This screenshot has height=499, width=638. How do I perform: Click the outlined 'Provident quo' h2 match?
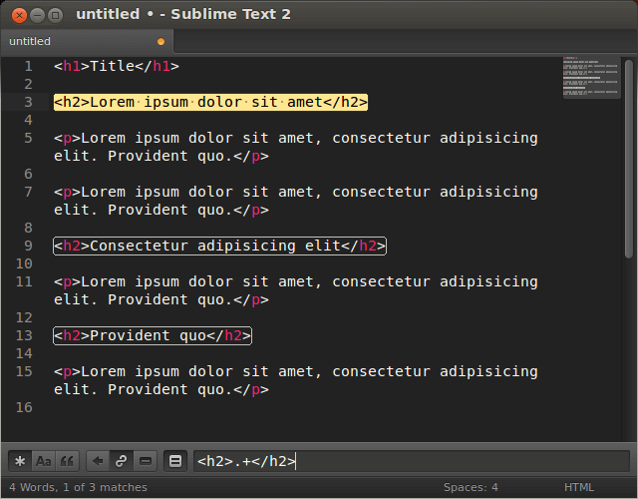tap(153, 335)
